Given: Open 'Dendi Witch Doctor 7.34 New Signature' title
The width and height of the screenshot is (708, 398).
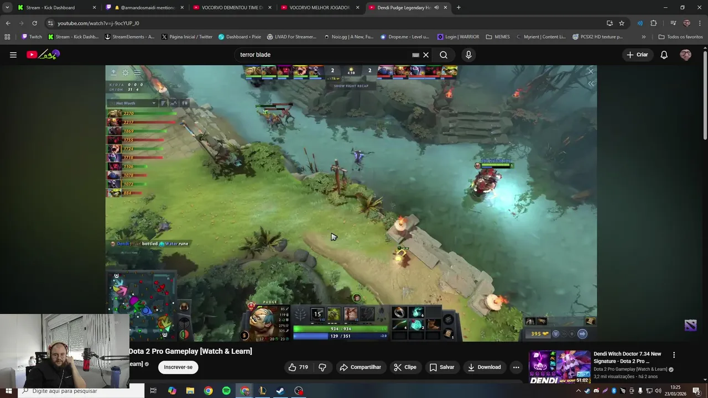Looking at the screenshot, I should click(x=627, y=357).
